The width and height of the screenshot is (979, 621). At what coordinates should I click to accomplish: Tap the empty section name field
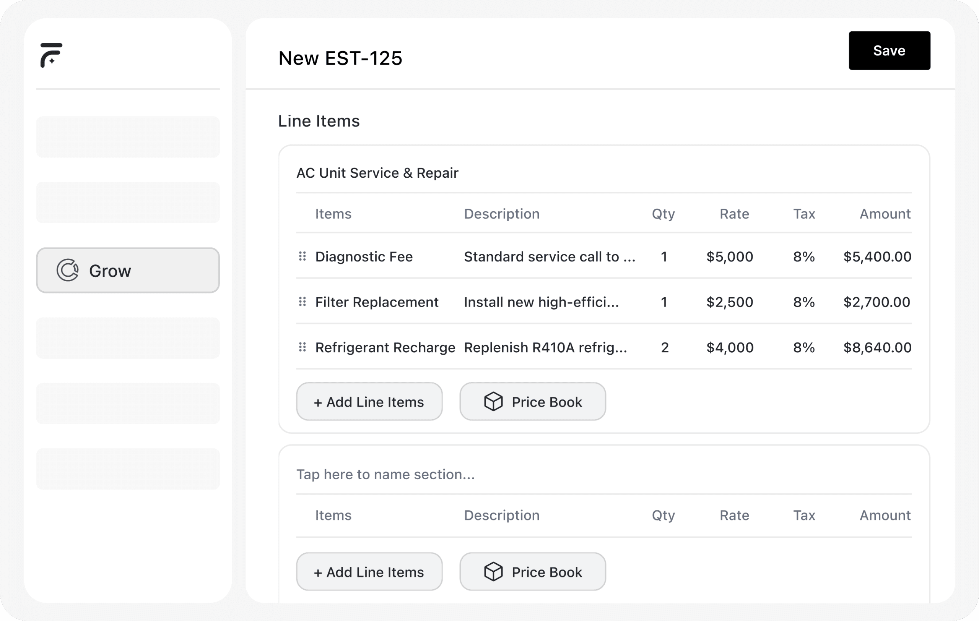[385, 474]
